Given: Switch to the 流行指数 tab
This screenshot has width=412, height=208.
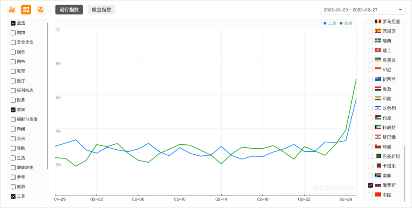Looking at the screenshot, I should pyautogui.click(x=69, y=10).
